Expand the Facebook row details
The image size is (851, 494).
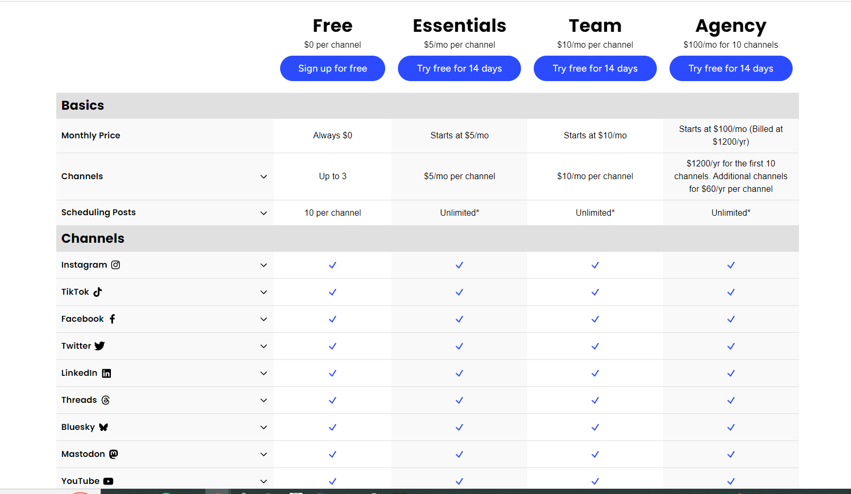[264, 319]
